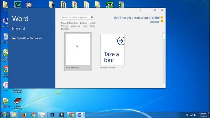
Task: Open Photoshop from the taskbar
Action: (x=52, y=115)
